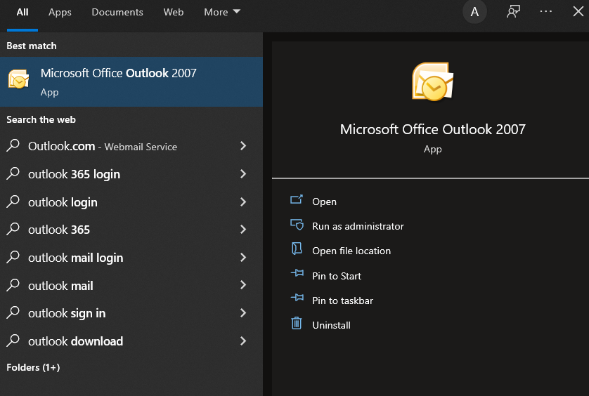Close the search panel with X
This screenshot has height=396, width=589.
578,11
